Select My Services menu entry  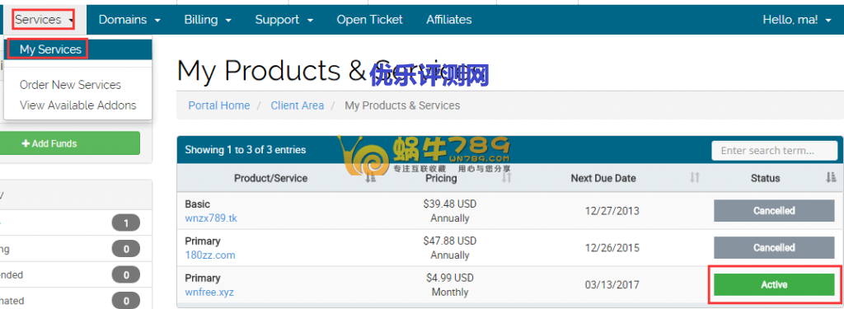pos(50,49)
